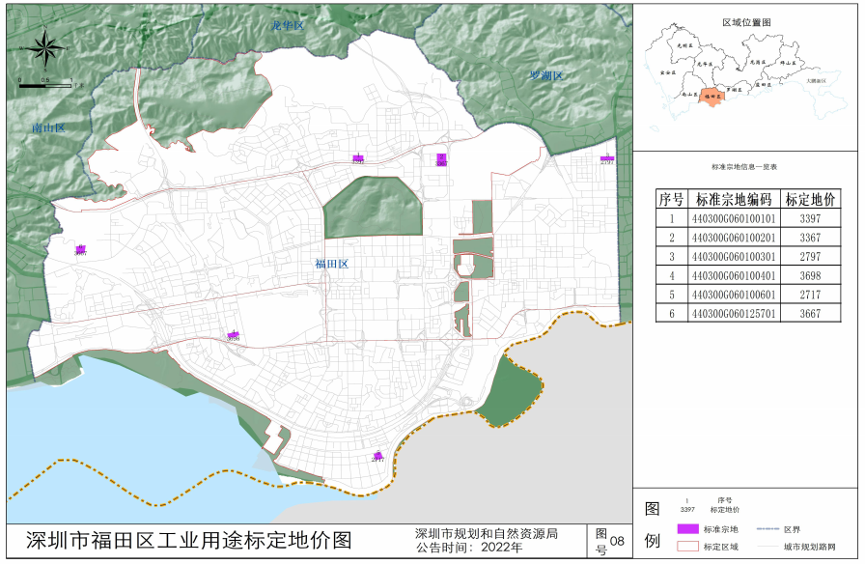Select the purple parcel marker labeled 3698
Viewport: 865px width, 564px height.
233,334
